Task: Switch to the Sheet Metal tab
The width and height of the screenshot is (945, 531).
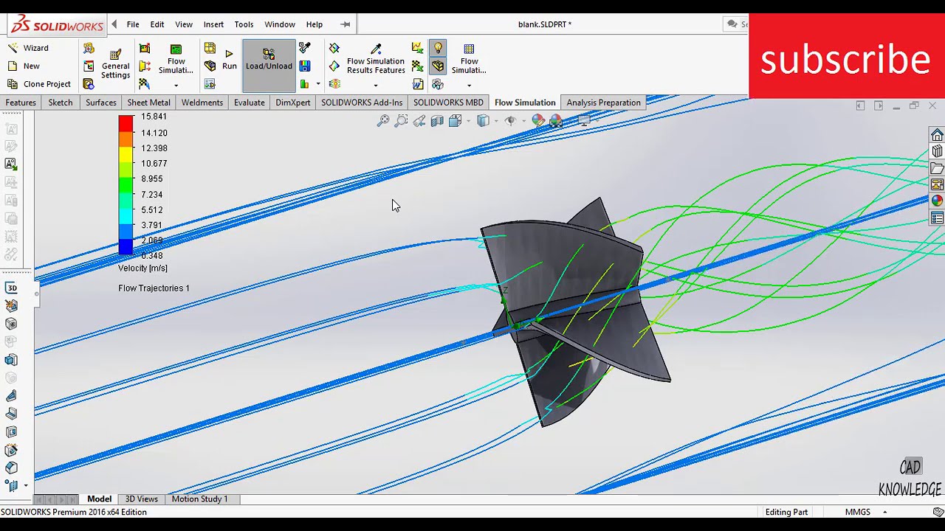Action: [x=148, y=103]
